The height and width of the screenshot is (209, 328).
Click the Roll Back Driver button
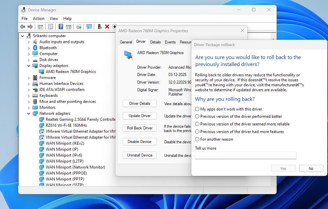pos(140,128)
